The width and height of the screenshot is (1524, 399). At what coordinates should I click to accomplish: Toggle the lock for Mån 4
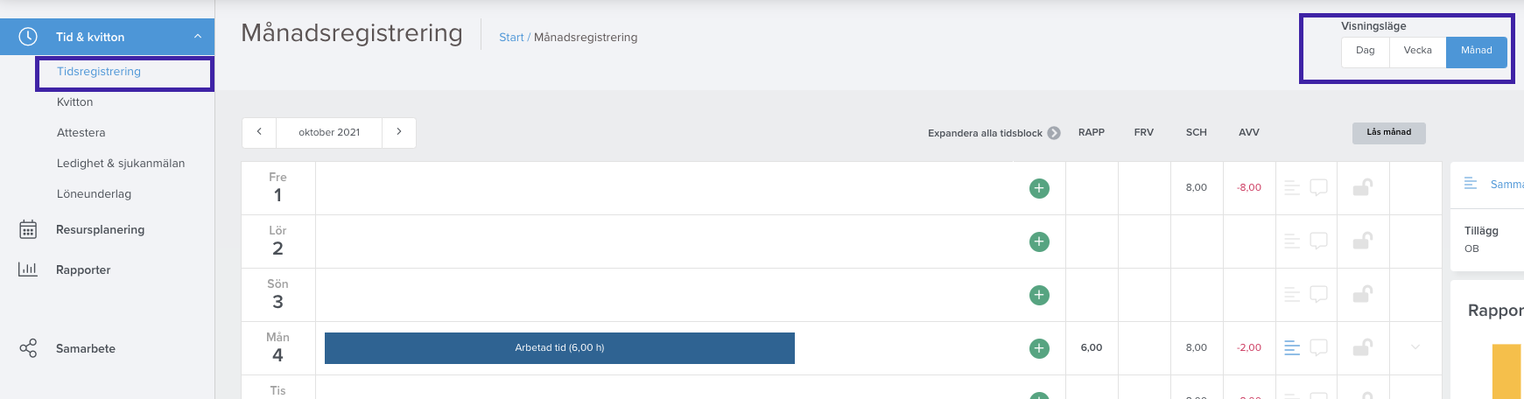coord(1362,347)
